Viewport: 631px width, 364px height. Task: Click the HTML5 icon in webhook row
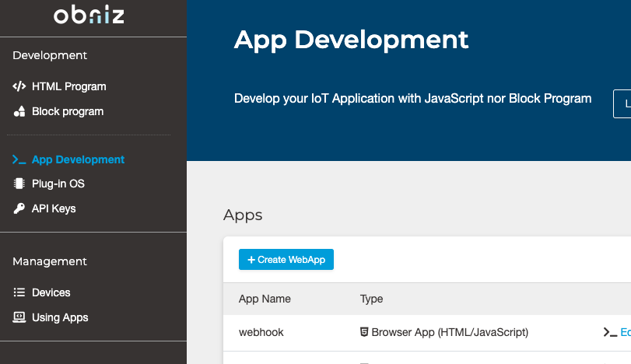click(x=364, y=332)
